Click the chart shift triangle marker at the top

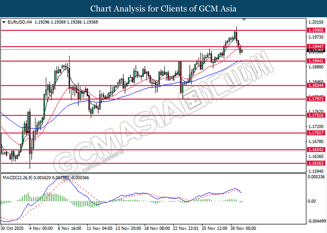[244, 20]
